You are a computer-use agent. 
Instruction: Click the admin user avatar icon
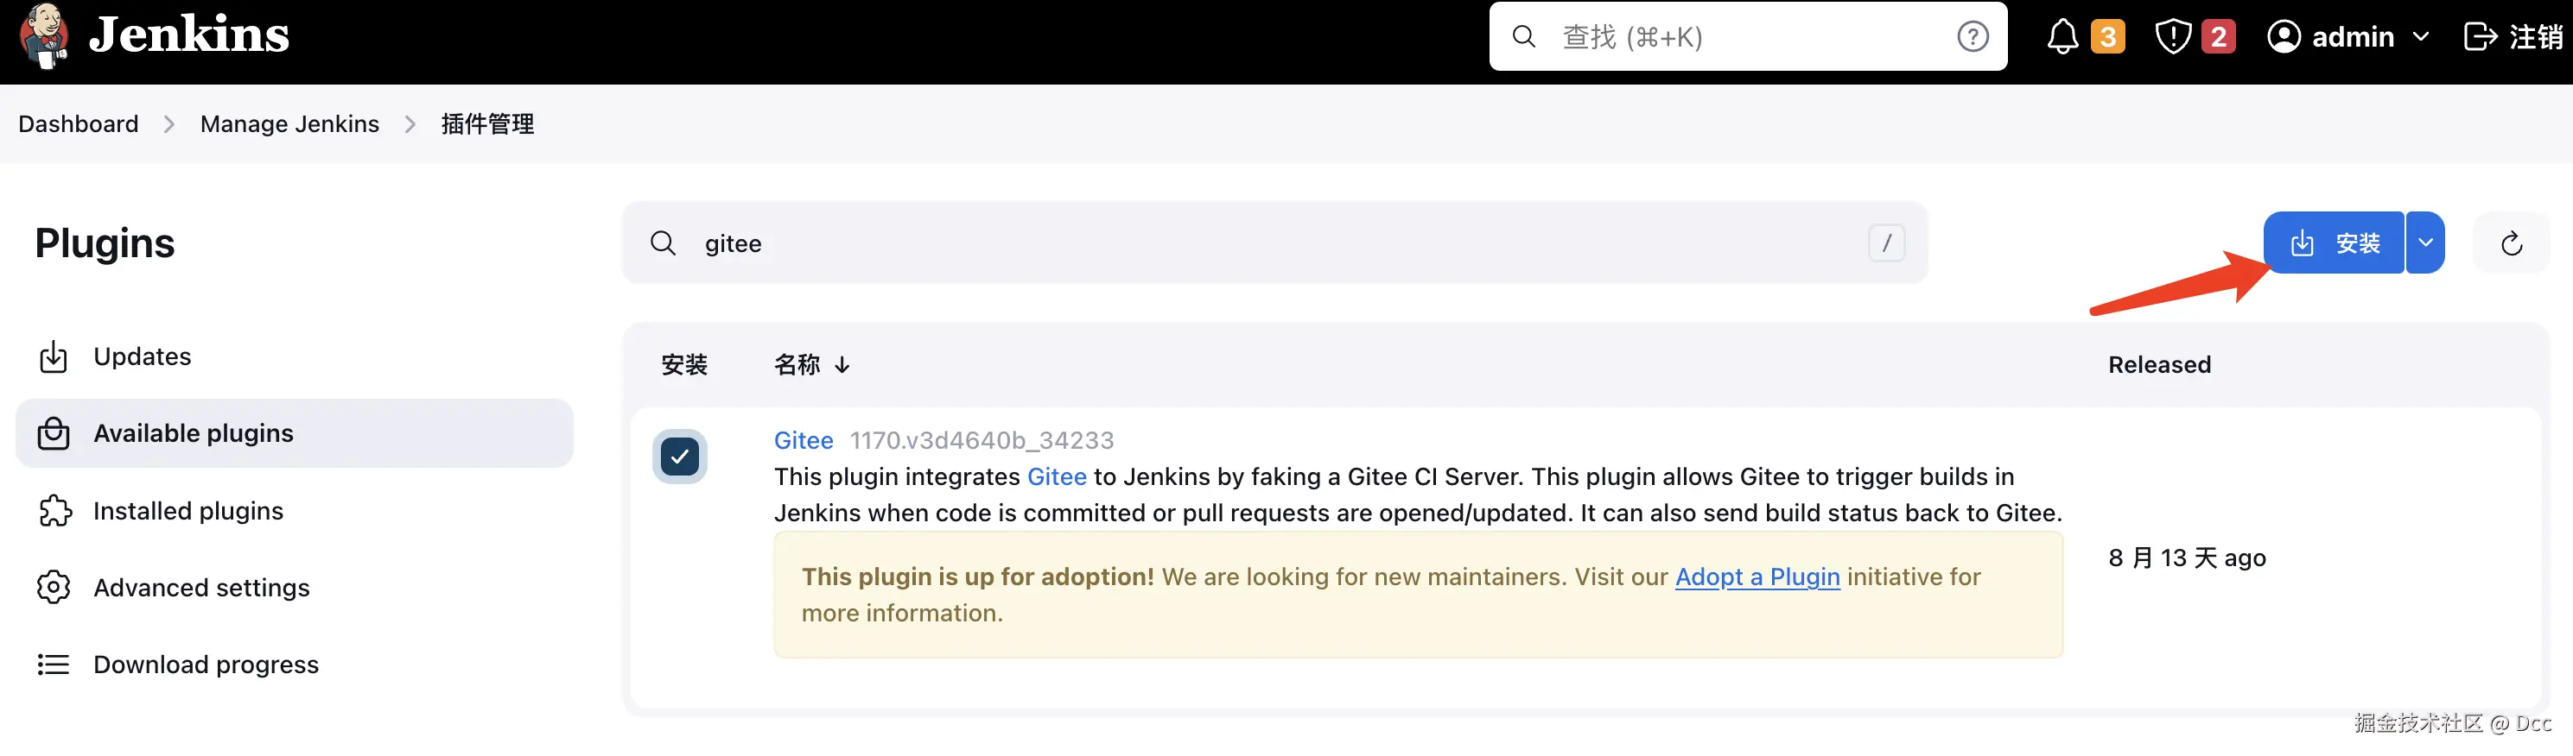pos(2284,37)
